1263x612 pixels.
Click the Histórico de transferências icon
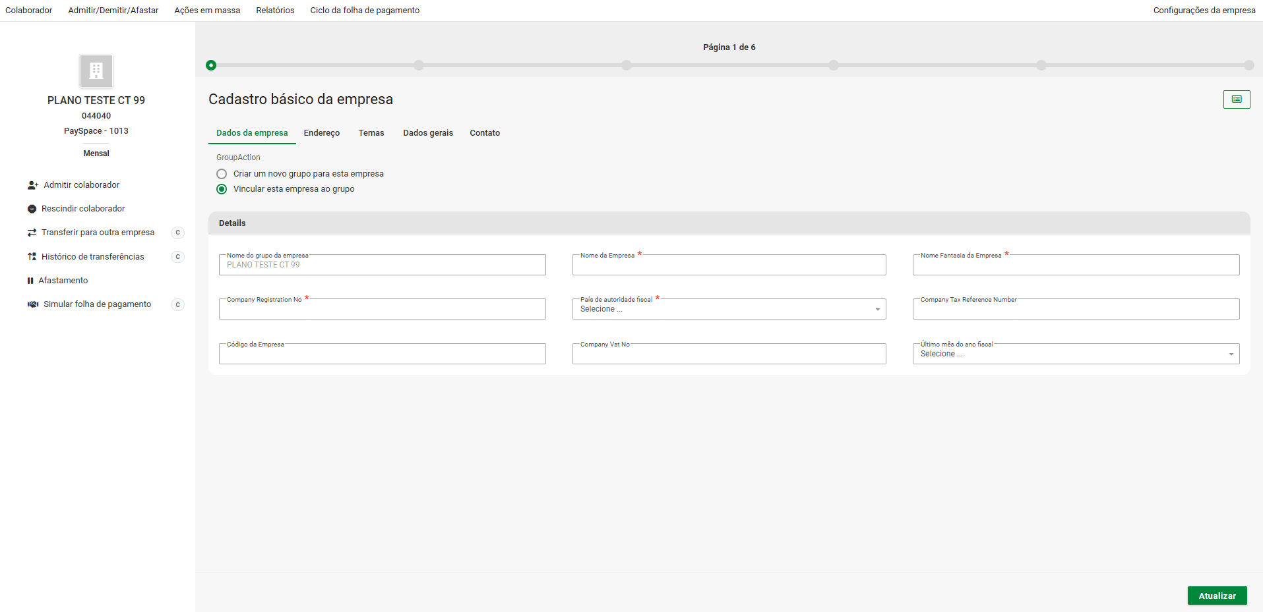tap(32, 257)
